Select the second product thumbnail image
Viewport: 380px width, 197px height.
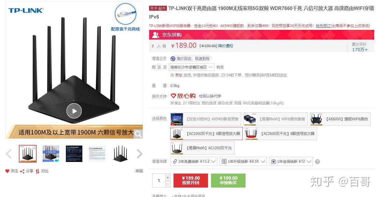tap(51, 154)
